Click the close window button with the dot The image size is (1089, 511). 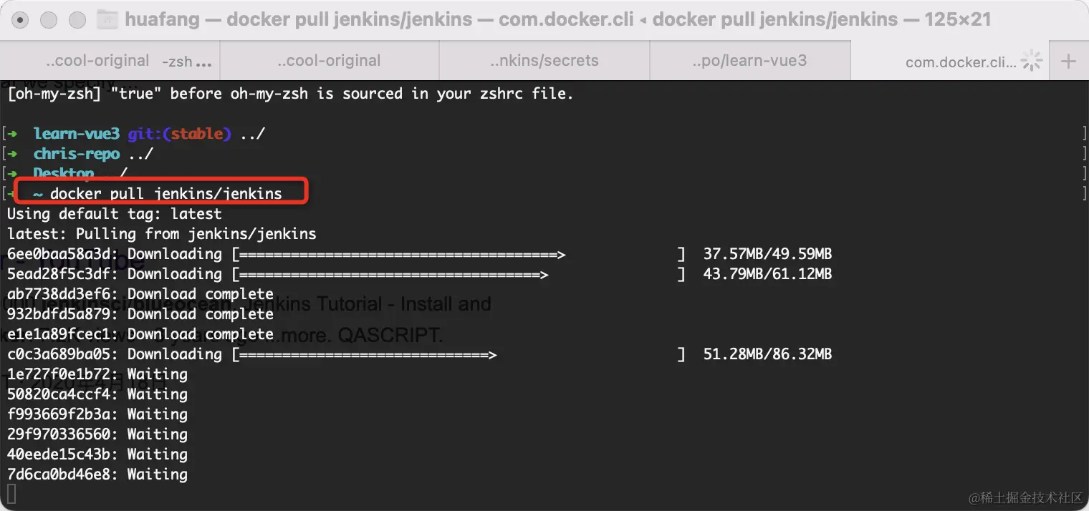21,20
